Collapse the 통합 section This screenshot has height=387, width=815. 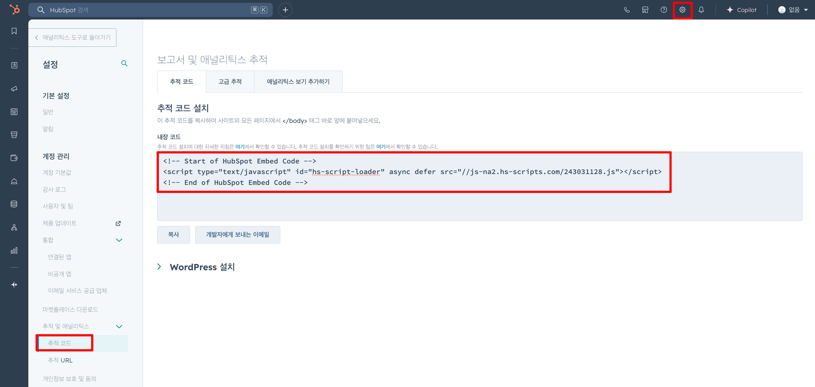(119, 240)
